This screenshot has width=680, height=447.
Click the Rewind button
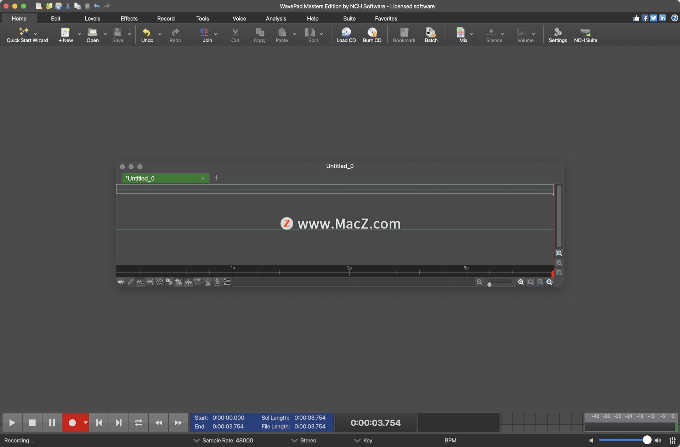(158, 423)
